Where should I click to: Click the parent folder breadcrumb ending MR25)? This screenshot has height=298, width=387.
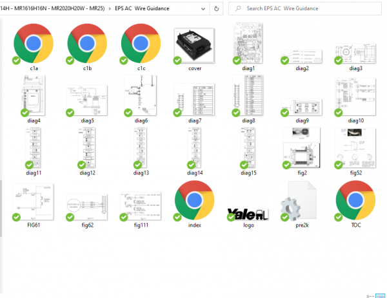[52, 8]
